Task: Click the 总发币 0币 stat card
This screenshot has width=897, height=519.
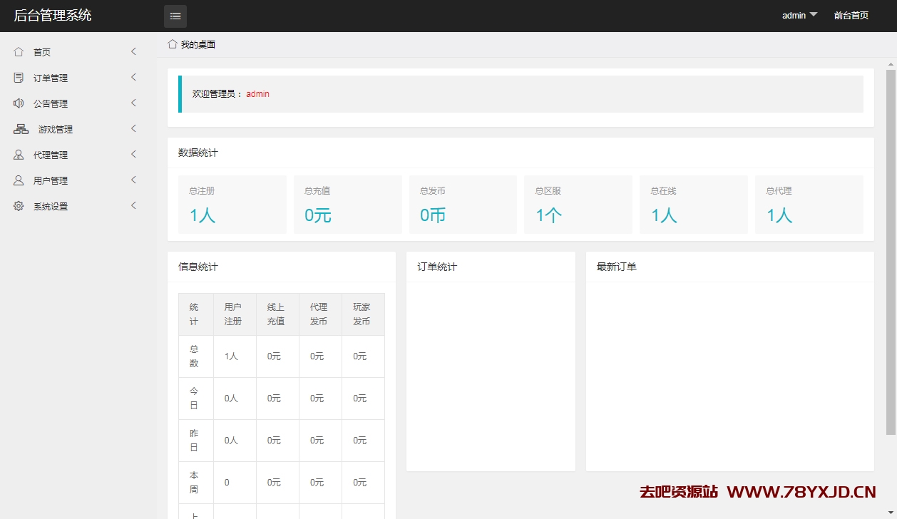Action: click(x=463, y=205)
